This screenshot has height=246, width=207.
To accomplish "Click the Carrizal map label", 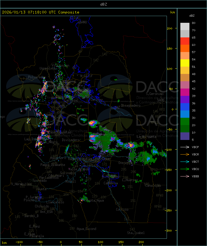I will click(71, 100).
